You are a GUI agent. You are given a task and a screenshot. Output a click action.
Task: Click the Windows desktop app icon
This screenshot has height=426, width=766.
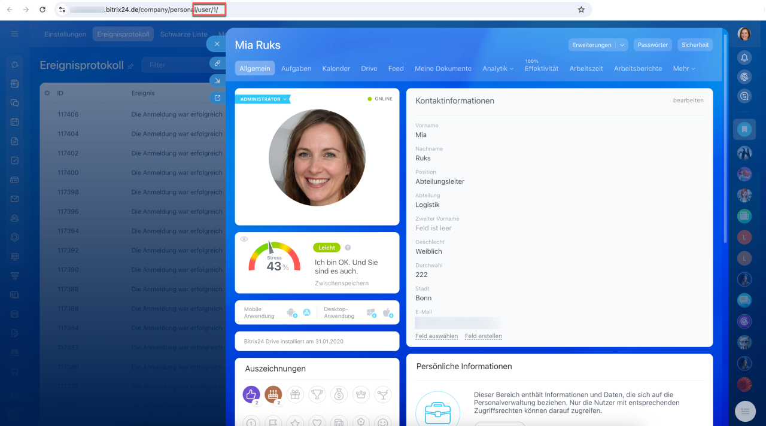point(371,312)
